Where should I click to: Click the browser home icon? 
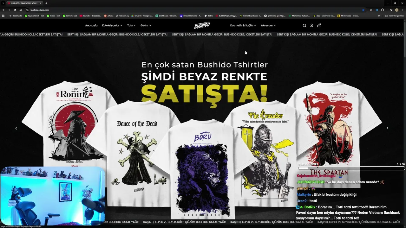(x=21, y=10)
